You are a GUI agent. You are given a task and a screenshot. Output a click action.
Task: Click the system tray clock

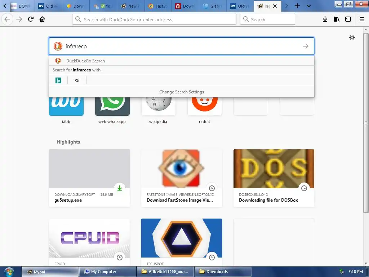pyautogui.click(x=356, y=272)
